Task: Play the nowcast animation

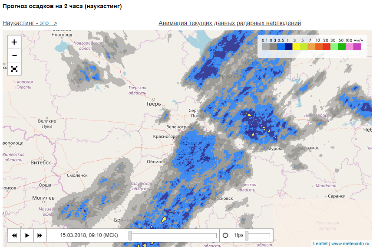Action: coord(27,235)
